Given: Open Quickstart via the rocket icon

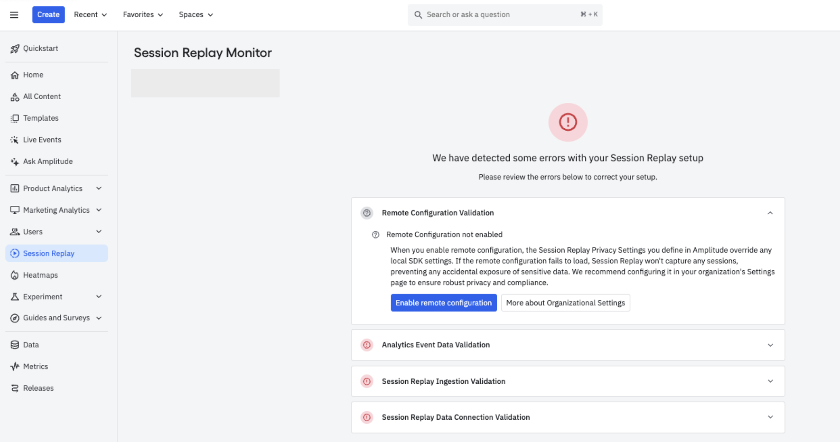Looking at the screenshot, I should [15, 49].
